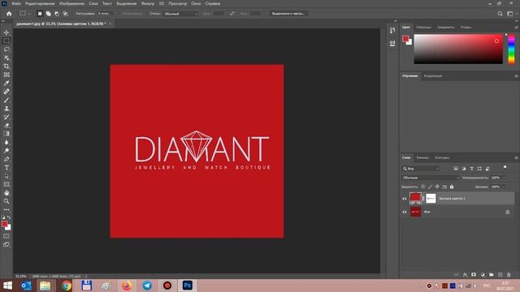The image size is (520, 292).
Task: Open the Filter menu
Action: point(148,3)
